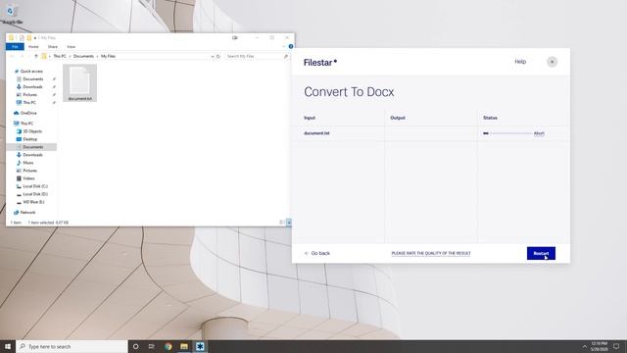Click the Filestar logo
This screenshot has height=353, width=627.
tap(320, 63)
